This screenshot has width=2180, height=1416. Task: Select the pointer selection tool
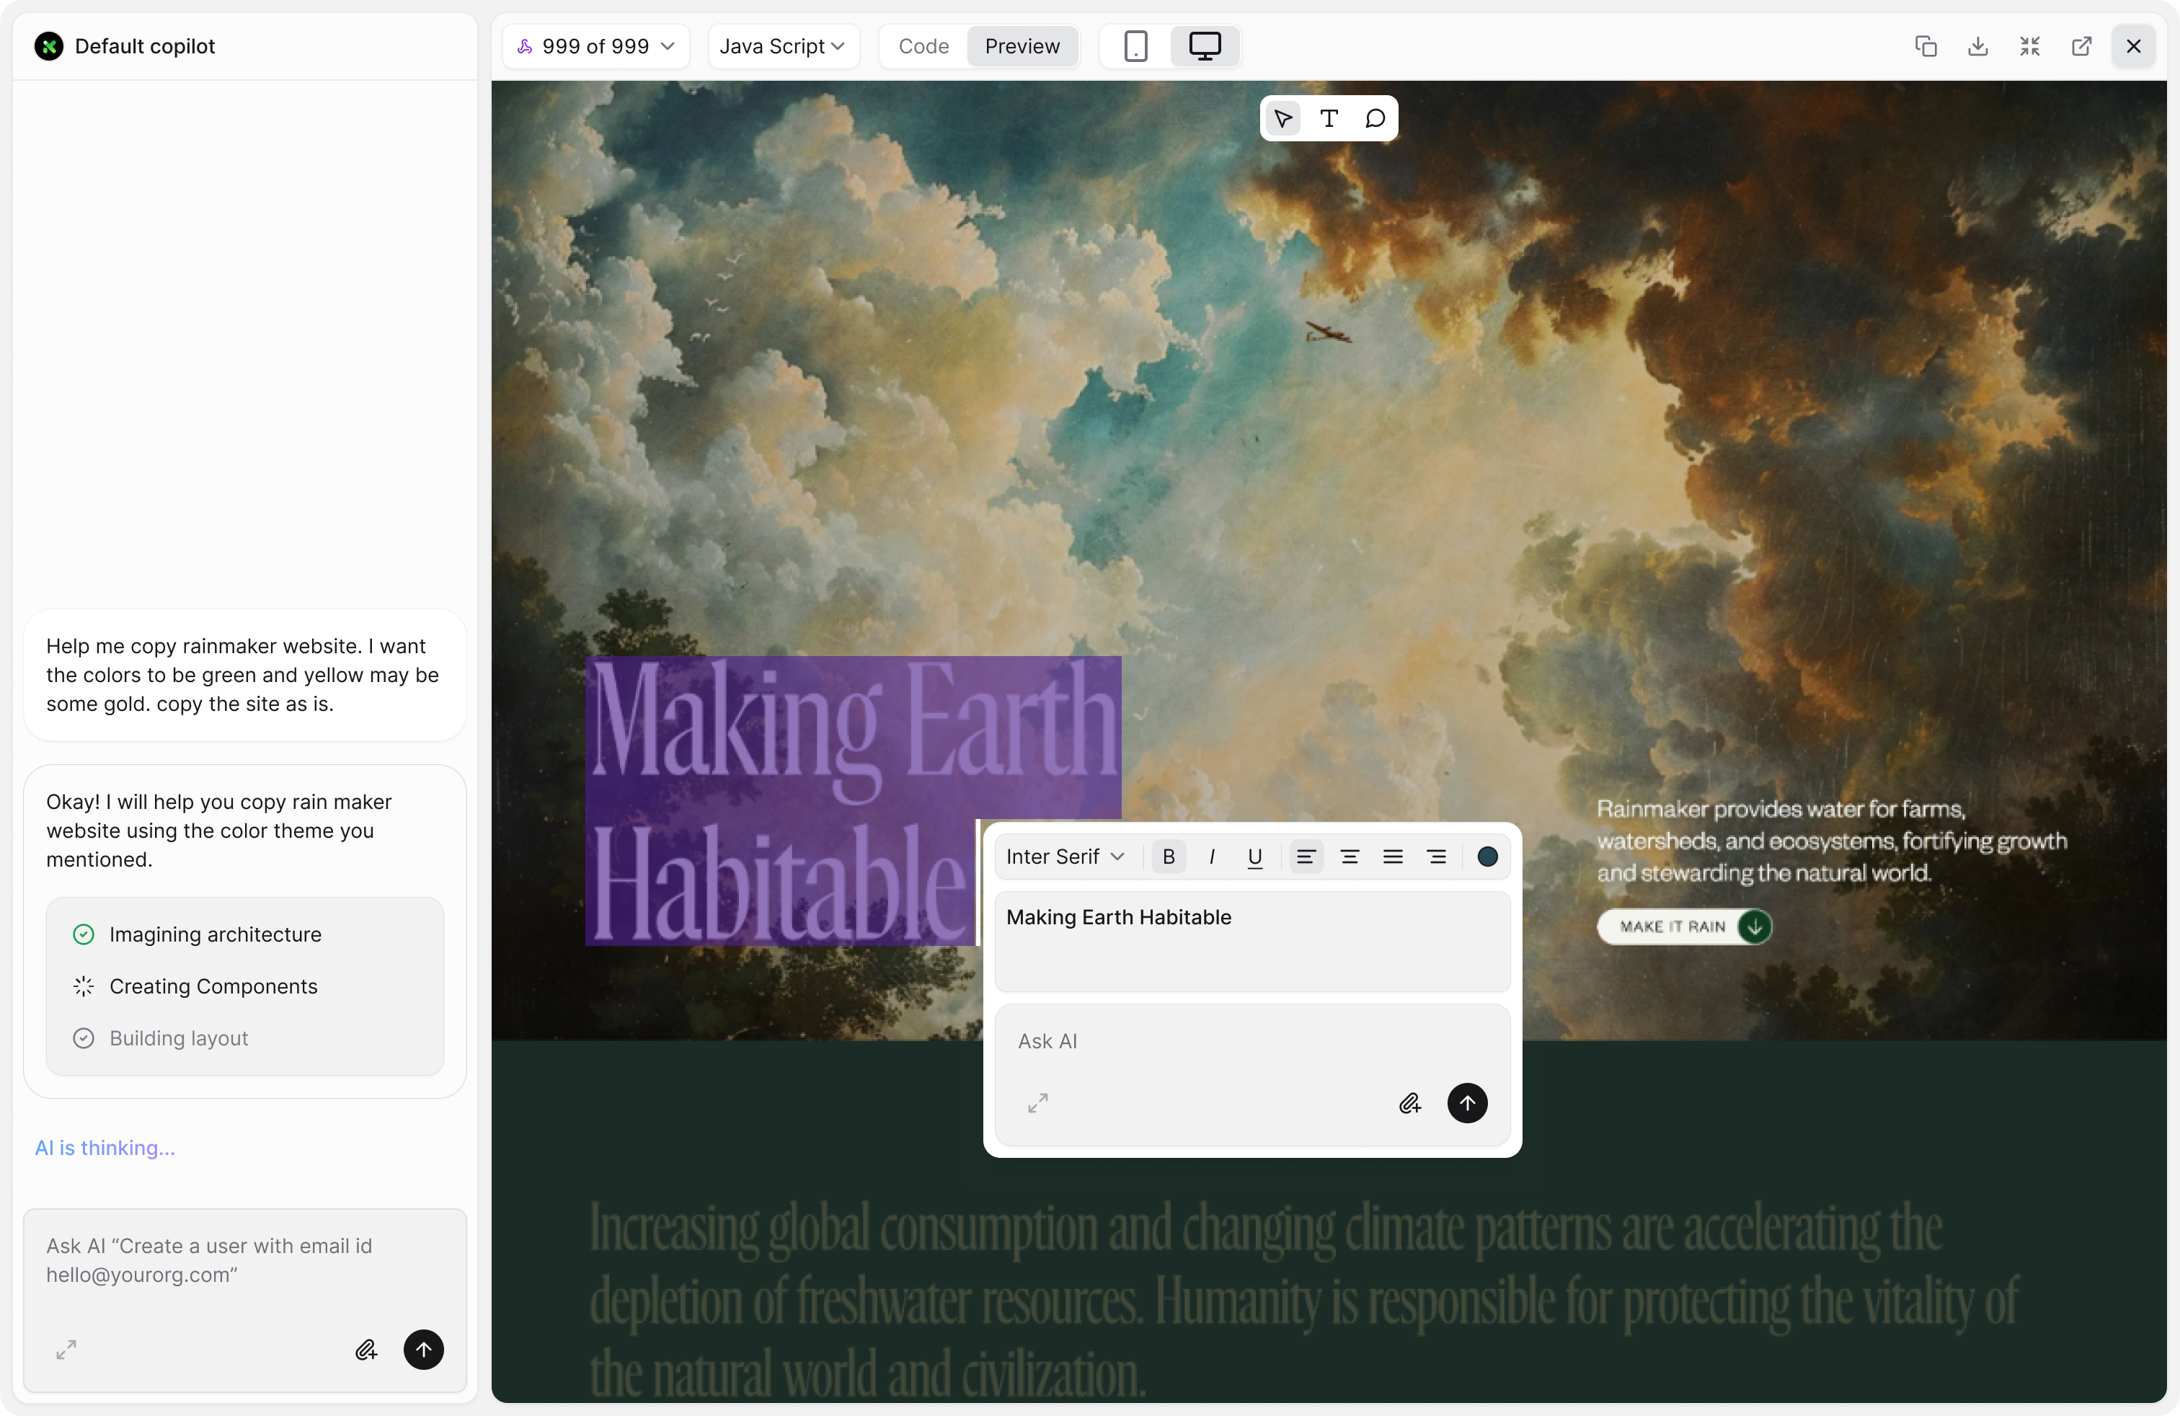pos(1283,118)
